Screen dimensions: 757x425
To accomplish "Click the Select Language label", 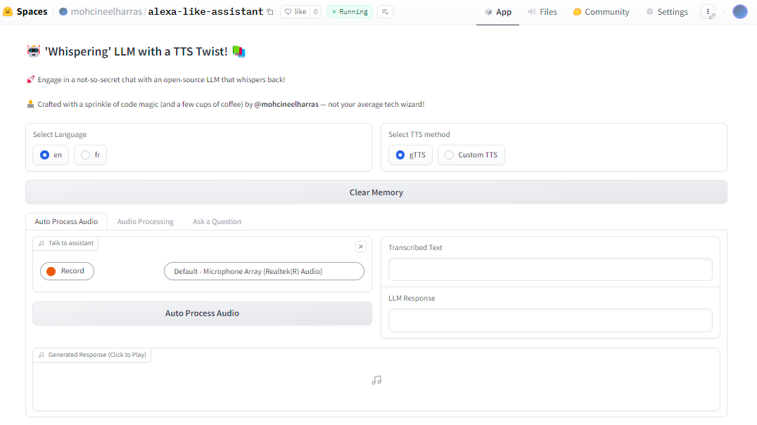I will click(x=60, y=134).
